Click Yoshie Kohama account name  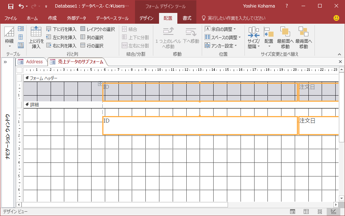tap(259, 6)
